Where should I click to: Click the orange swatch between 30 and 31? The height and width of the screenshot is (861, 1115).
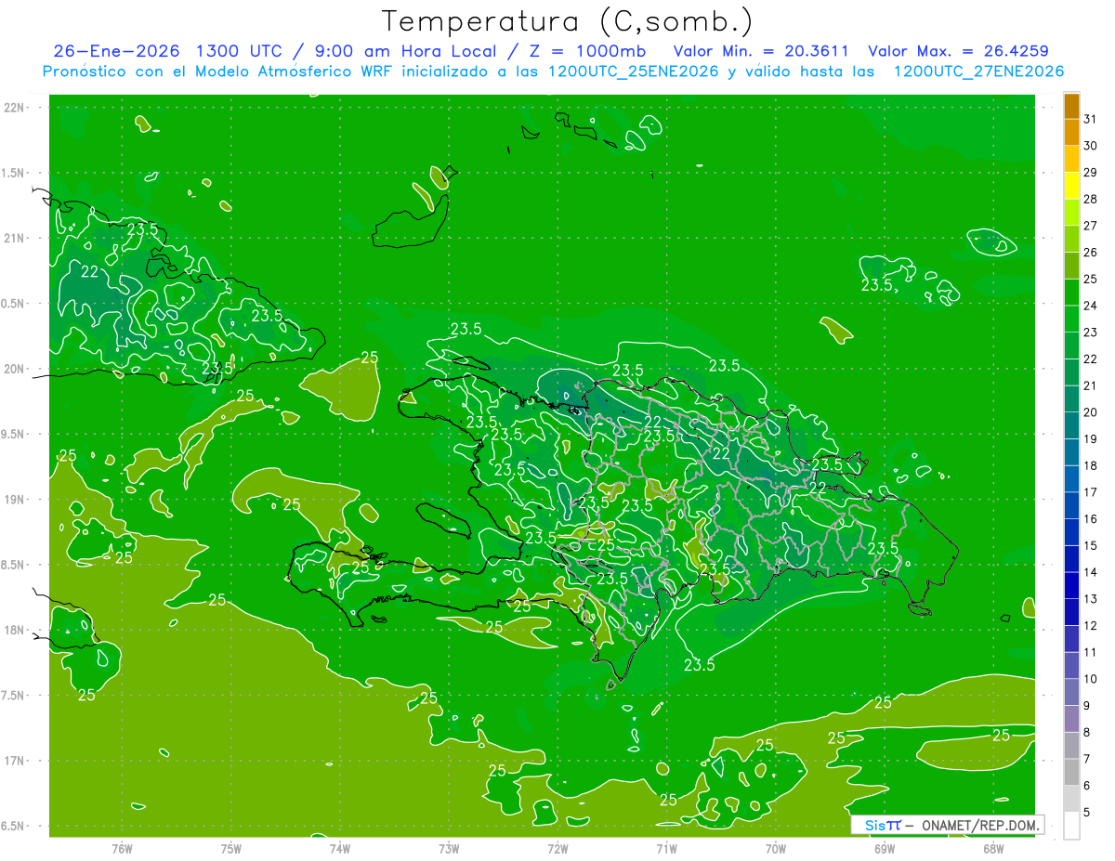pos(1071,132)
